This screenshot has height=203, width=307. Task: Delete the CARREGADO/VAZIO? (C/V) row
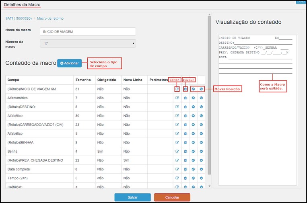pyautogui.click(x=185, y=125)
